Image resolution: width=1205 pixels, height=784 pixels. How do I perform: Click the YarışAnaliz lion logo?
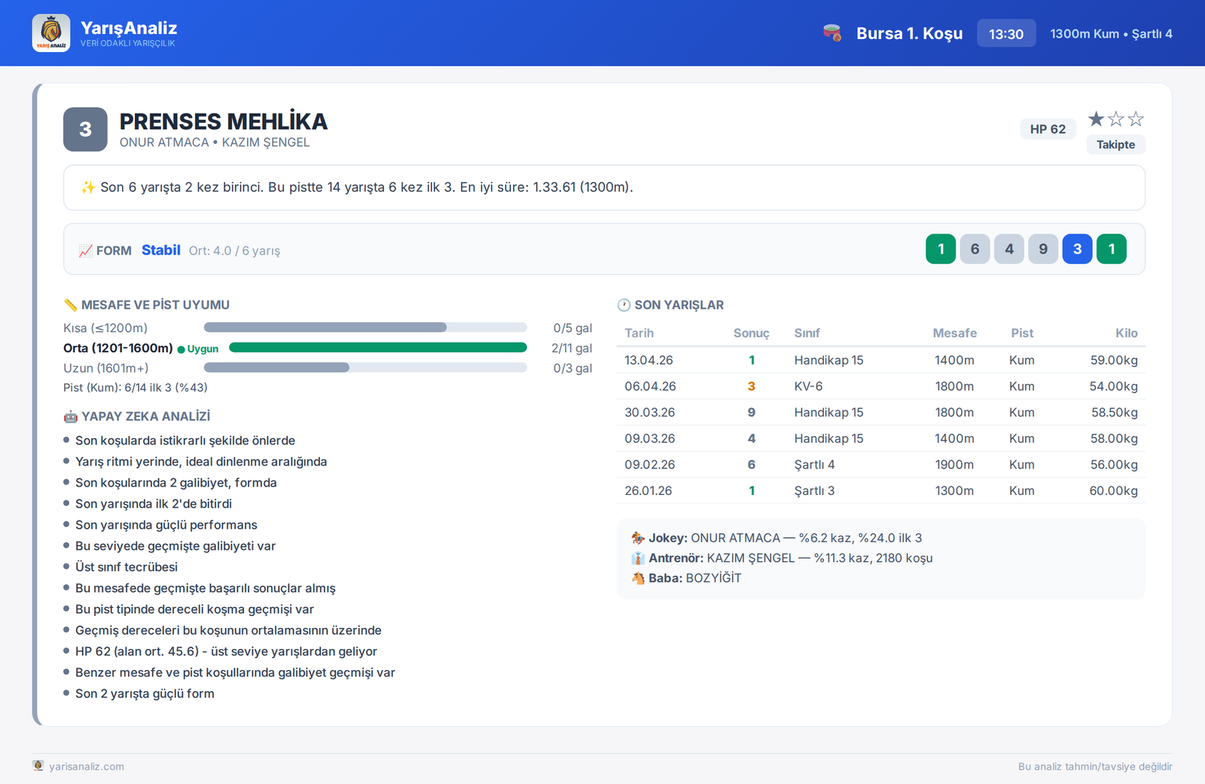point(51,33)
